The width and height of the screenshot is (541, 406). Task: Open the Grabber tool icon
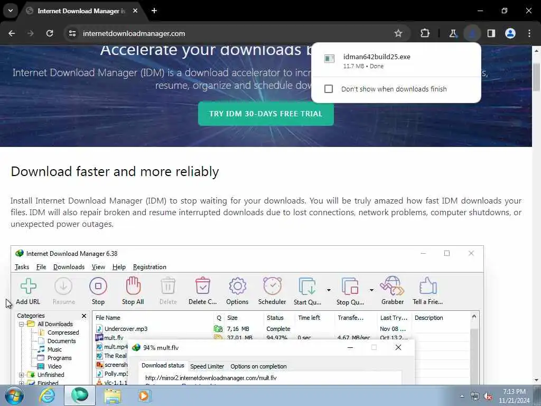click(393, 286)
